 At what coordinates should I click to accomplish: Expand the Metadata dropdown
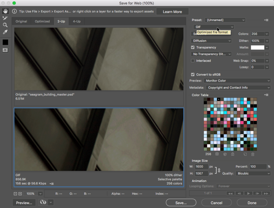point(238,88)
